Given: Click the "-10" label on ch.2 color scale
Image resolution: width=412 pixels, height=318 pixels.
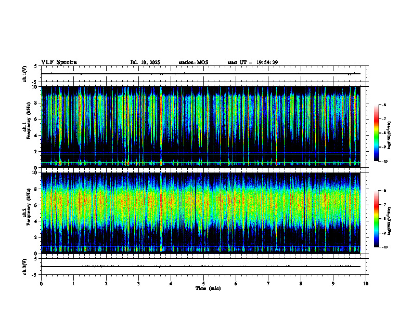Looking at the screenshot, I should coord(384,247).
